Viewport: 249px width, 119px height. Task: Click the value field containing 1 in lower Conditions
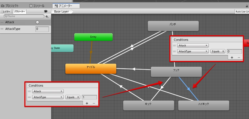coord(89,97)
